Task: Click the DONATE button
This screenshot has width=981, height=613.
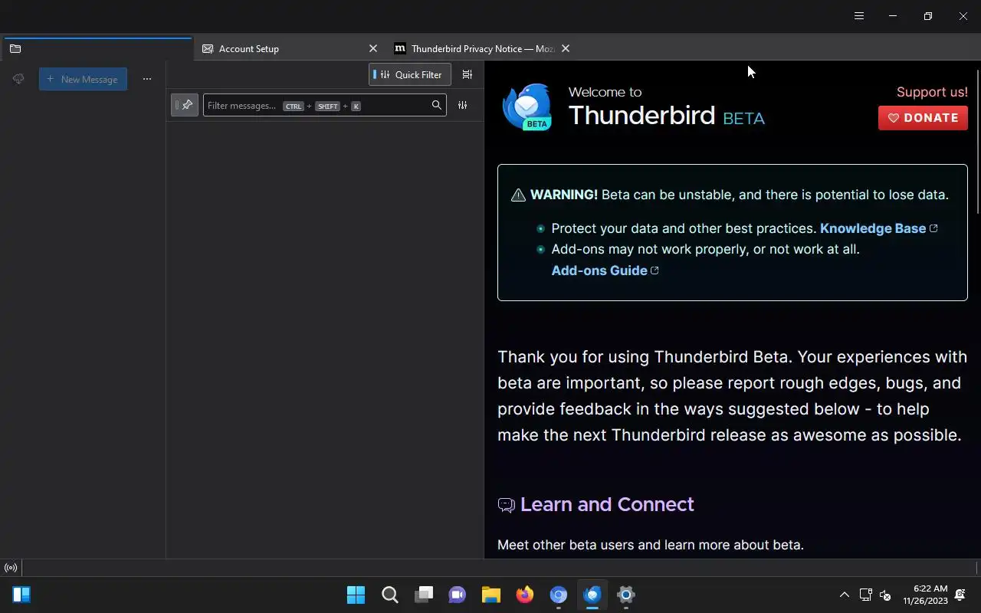Action: (923, 118)
